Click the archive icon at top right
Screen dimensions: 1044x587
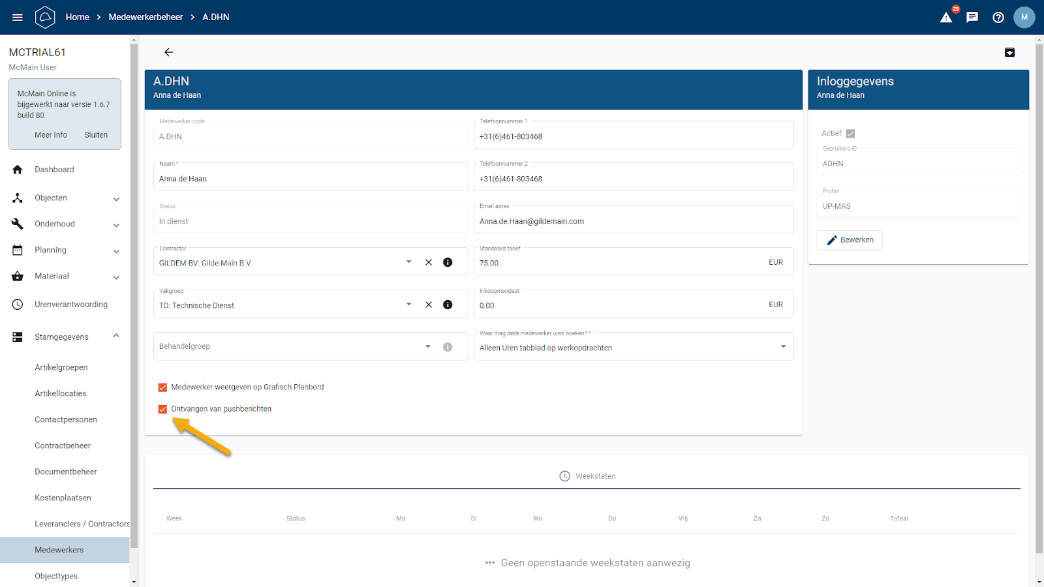click(x=1009, y=52)
